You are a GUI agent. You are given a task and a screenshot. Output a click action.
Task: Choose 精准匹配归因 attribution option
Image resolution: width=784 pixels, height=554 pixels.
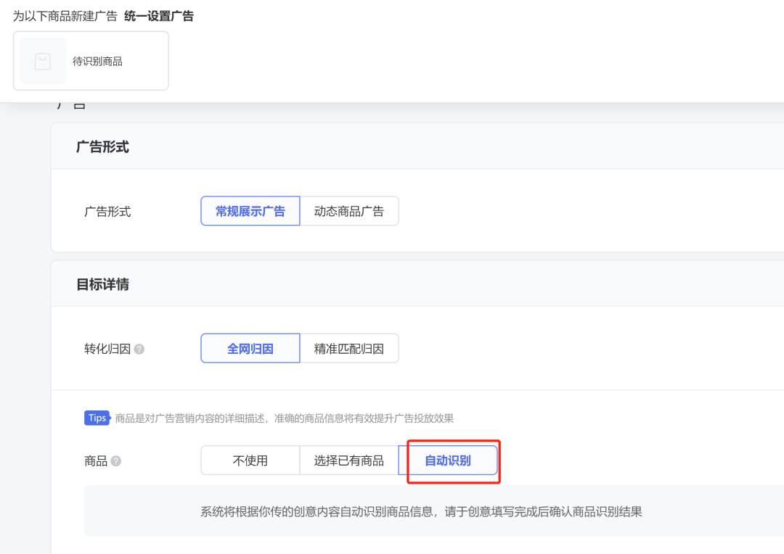tap(349, 349)
